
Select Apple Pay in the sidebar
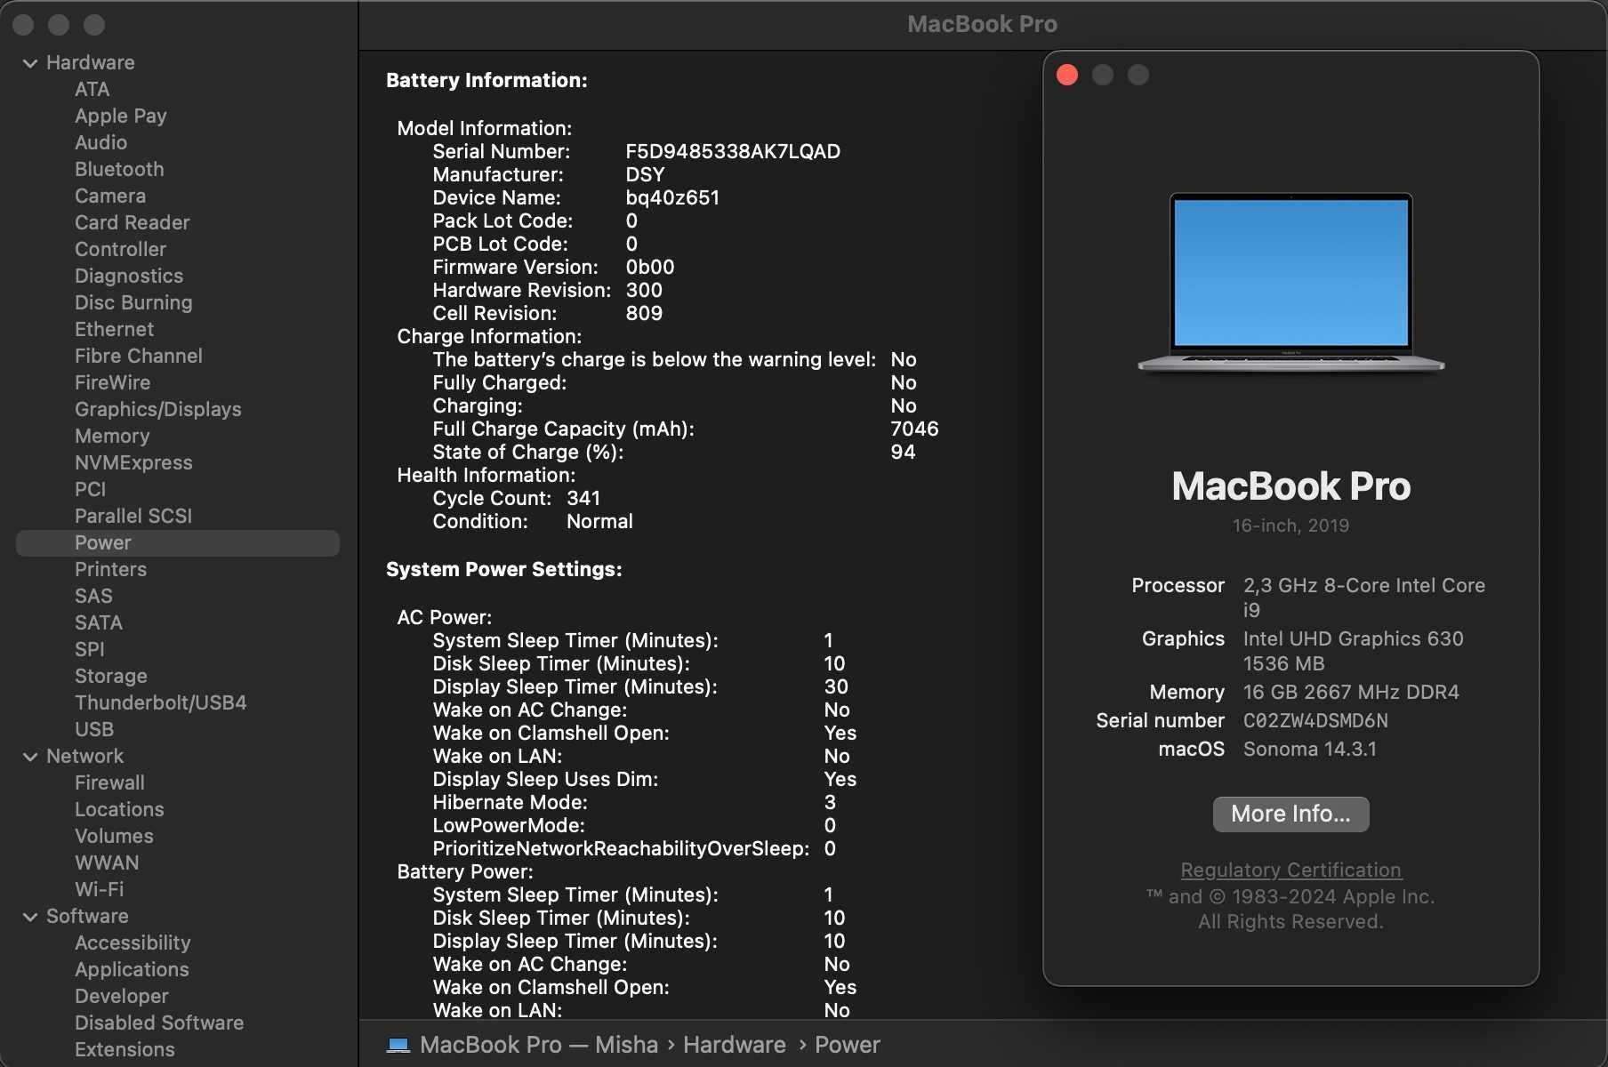click(121, 116)
